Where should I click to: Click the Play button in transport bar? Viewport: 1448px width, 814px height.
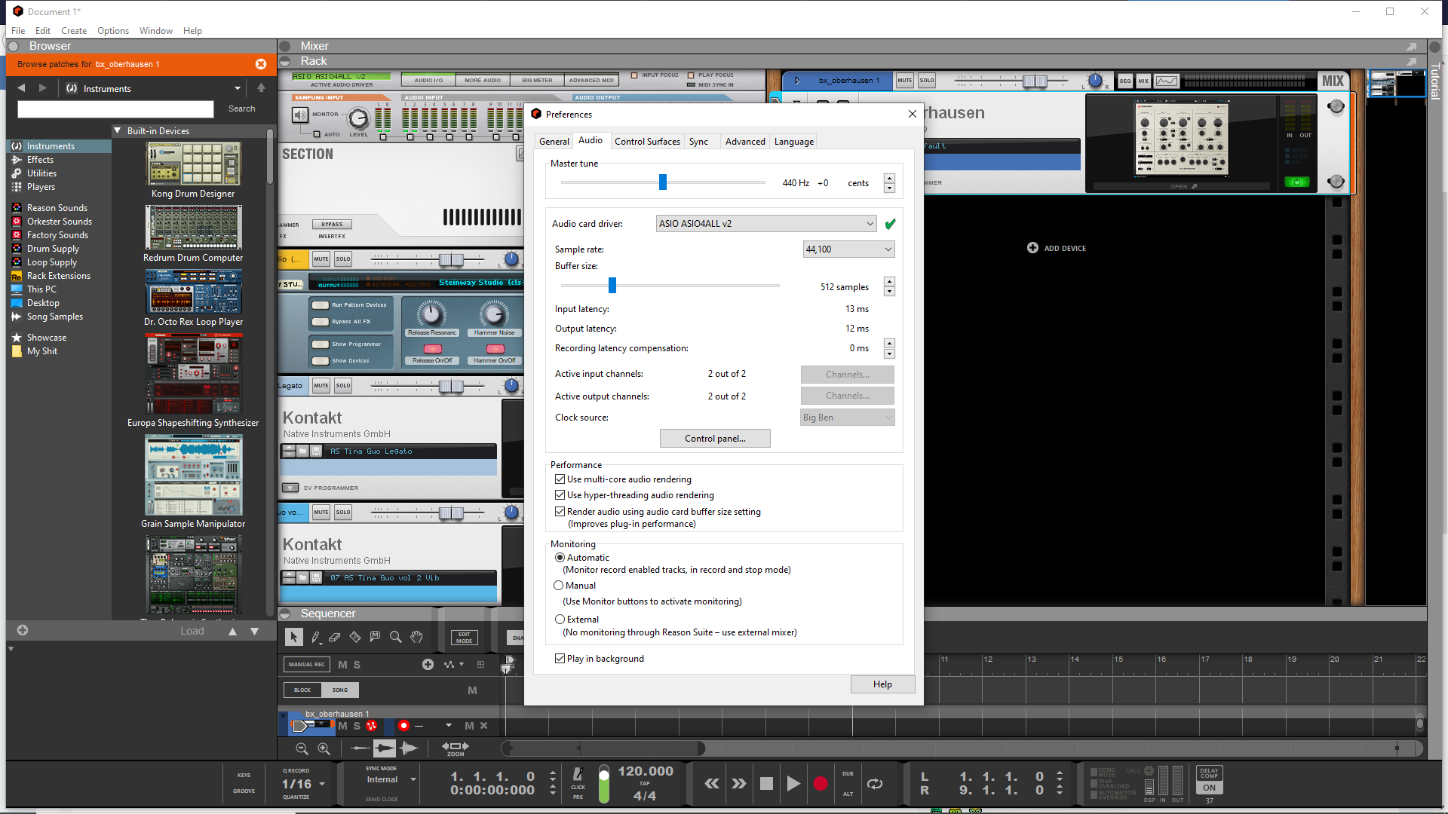pyautogui.click(x=793, y=784)
